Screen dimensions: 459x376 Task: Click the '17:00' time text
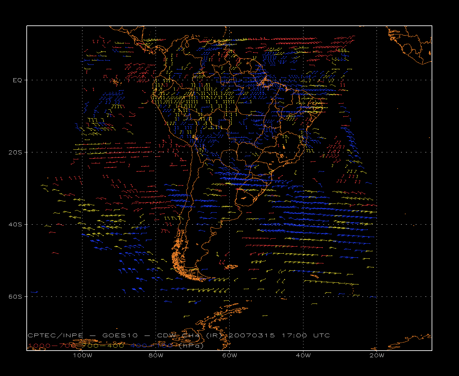[x=294, y=336]
